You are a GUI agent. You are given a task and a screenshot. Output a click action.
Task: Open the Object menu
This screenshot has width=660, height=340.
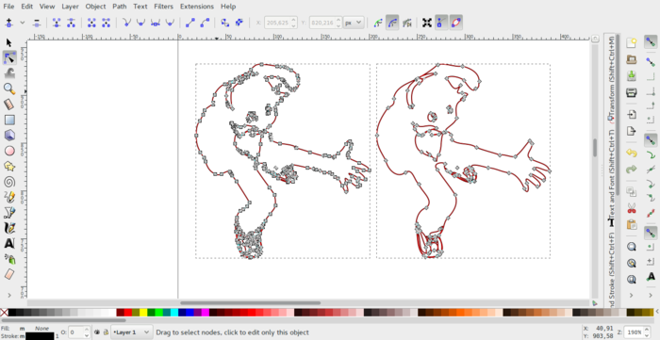(x=95, y=7)
